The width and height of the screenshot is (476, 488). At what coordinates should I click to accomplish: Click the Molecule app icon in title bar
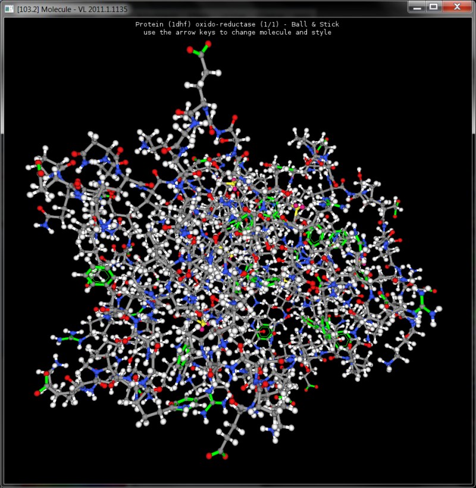[9, 7]
